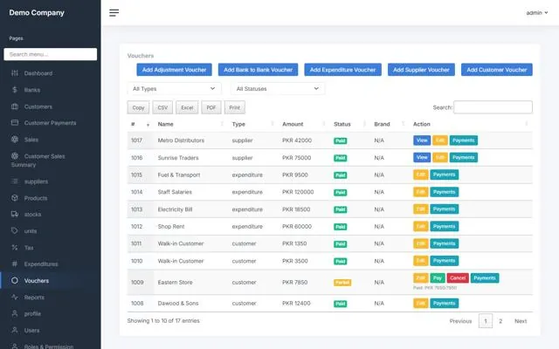Open Payments for Electricity Bill
The height and width of the screenshot is (349, 559).
pos(445,209)
